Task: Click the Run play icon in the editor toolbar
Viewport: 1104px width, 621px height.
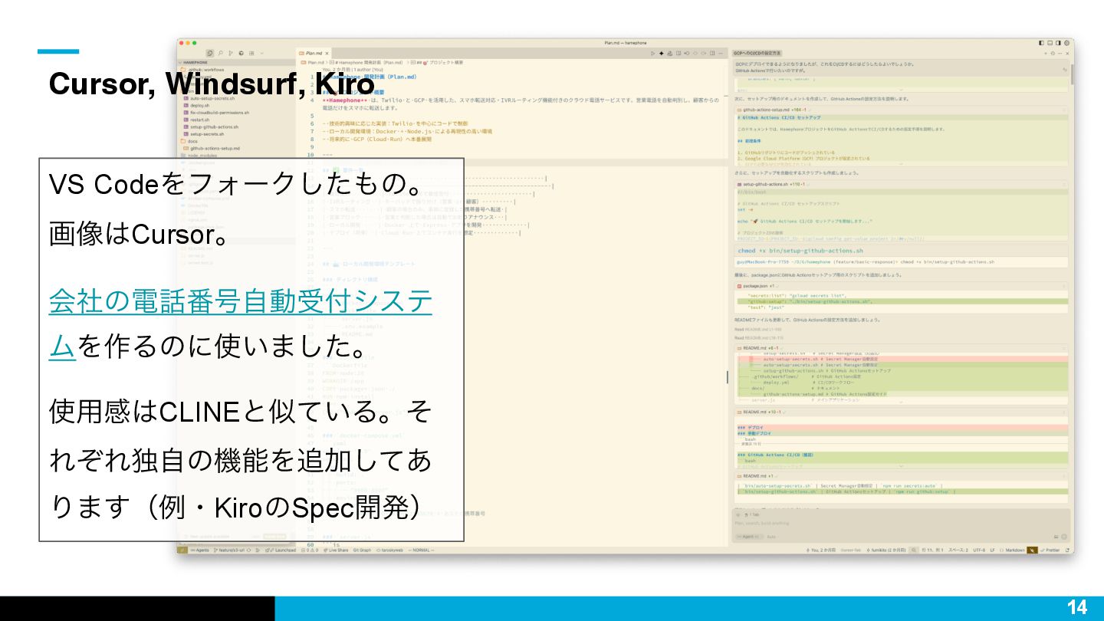Action: click(x=652, y=53)
